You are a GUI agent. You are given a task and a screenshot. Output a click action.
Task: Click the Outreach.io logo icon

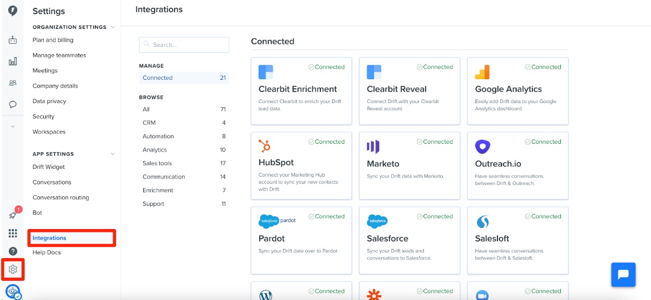(483, 147)
